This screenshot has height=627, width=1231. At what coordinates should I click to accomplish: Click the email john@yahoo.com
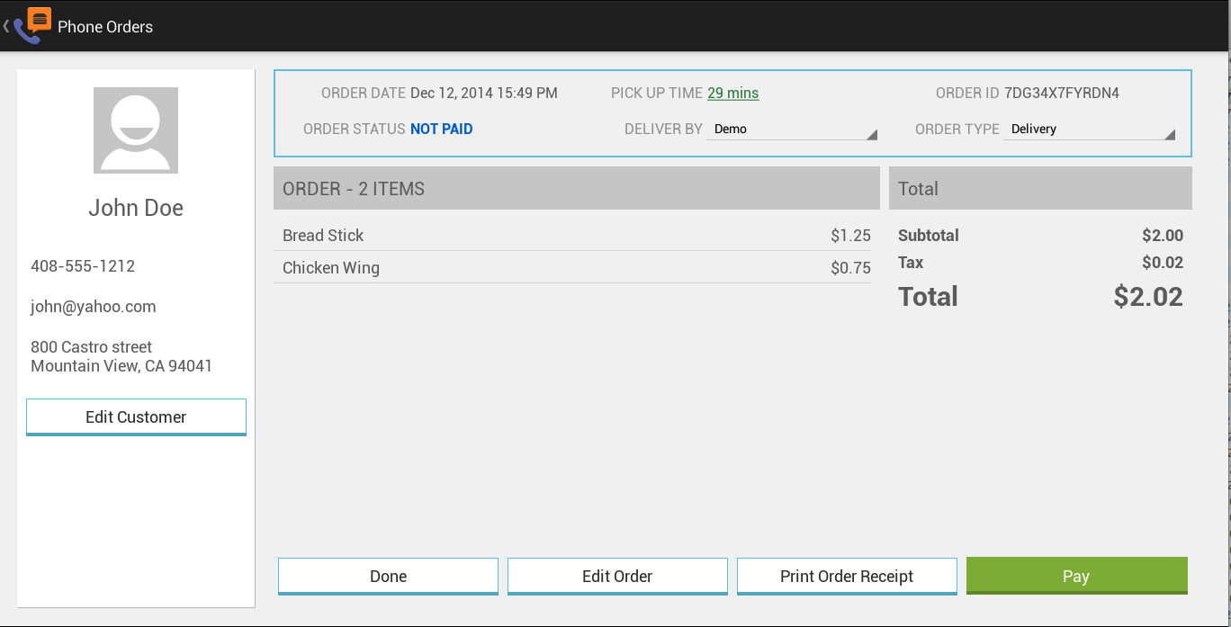tap(94, 307)
